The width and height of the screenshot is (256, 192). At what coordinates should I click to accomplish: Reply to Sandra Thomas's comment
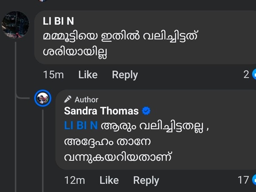click(x=146, y=180)
